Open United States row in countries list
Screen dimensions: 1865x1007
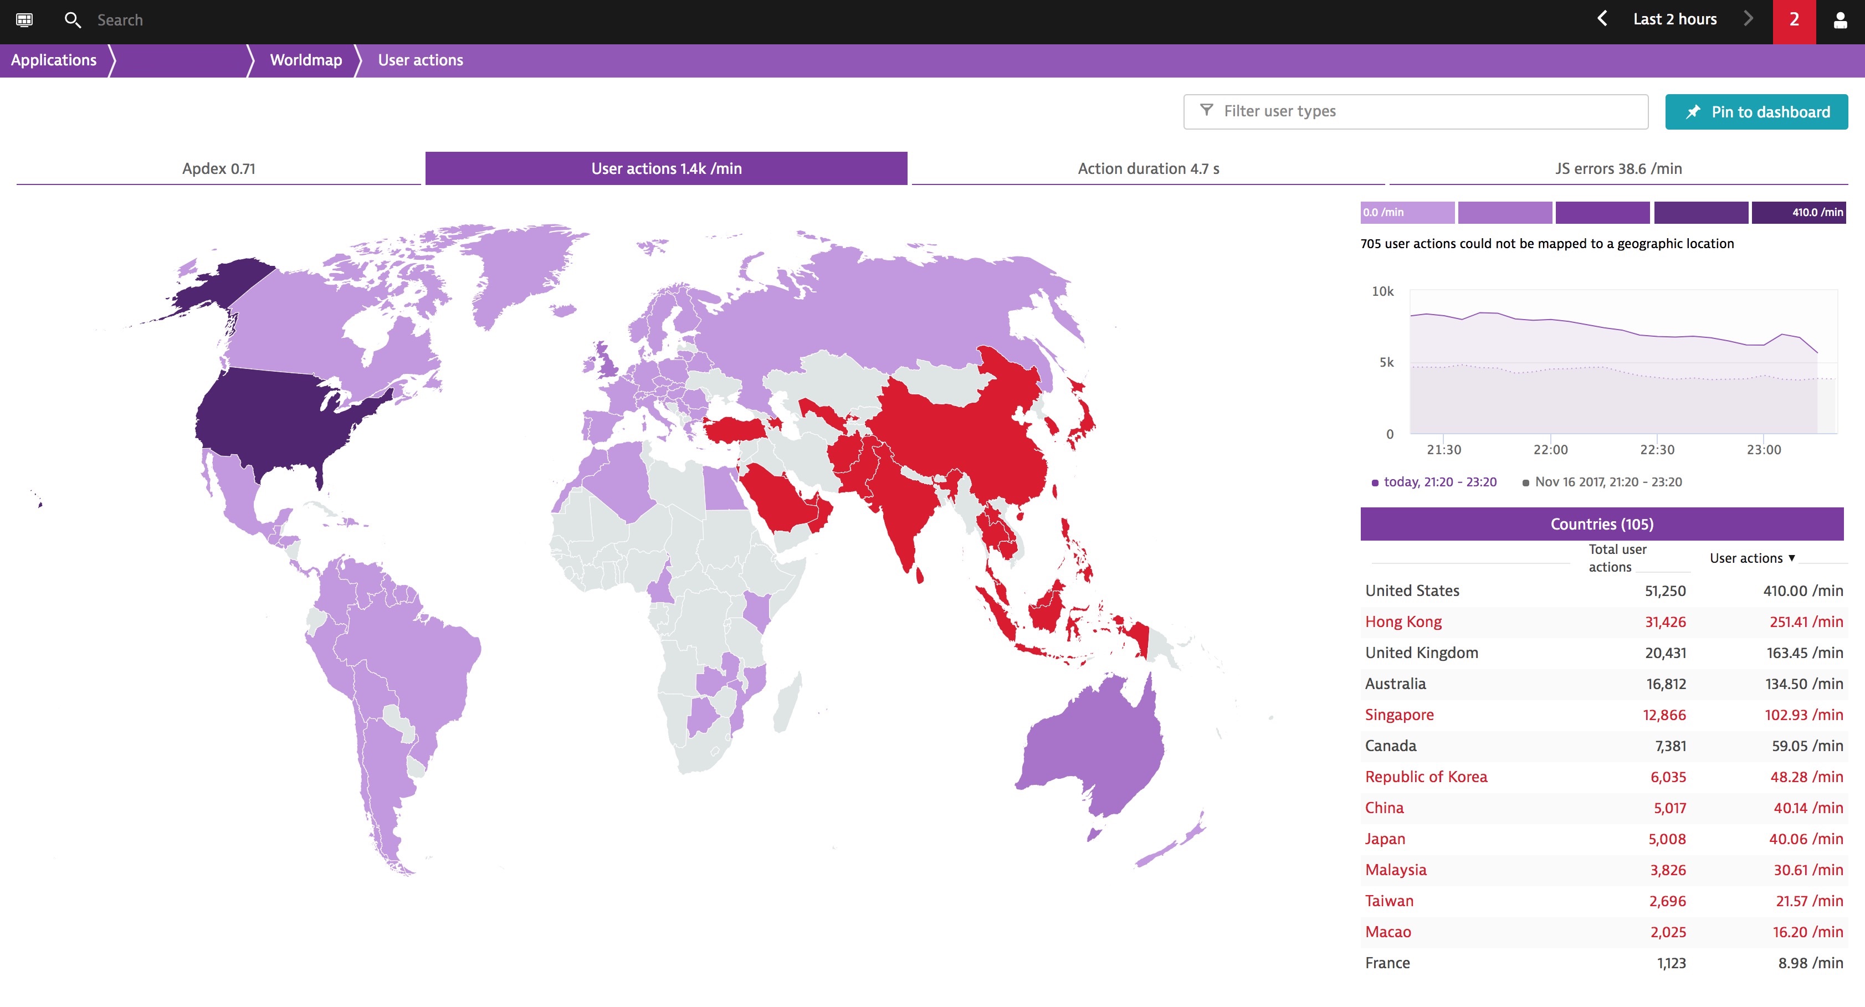click(x=1603, y=590)
